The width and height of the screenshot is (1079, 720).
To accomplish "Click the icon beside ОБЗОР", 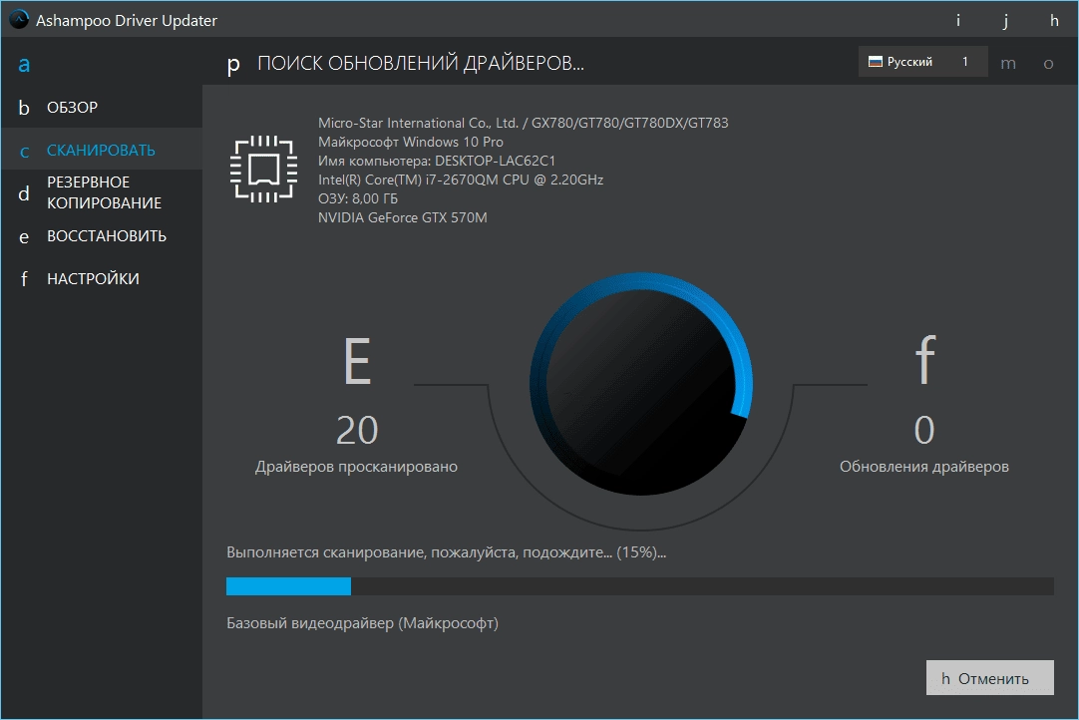I will tap(24, 108).
